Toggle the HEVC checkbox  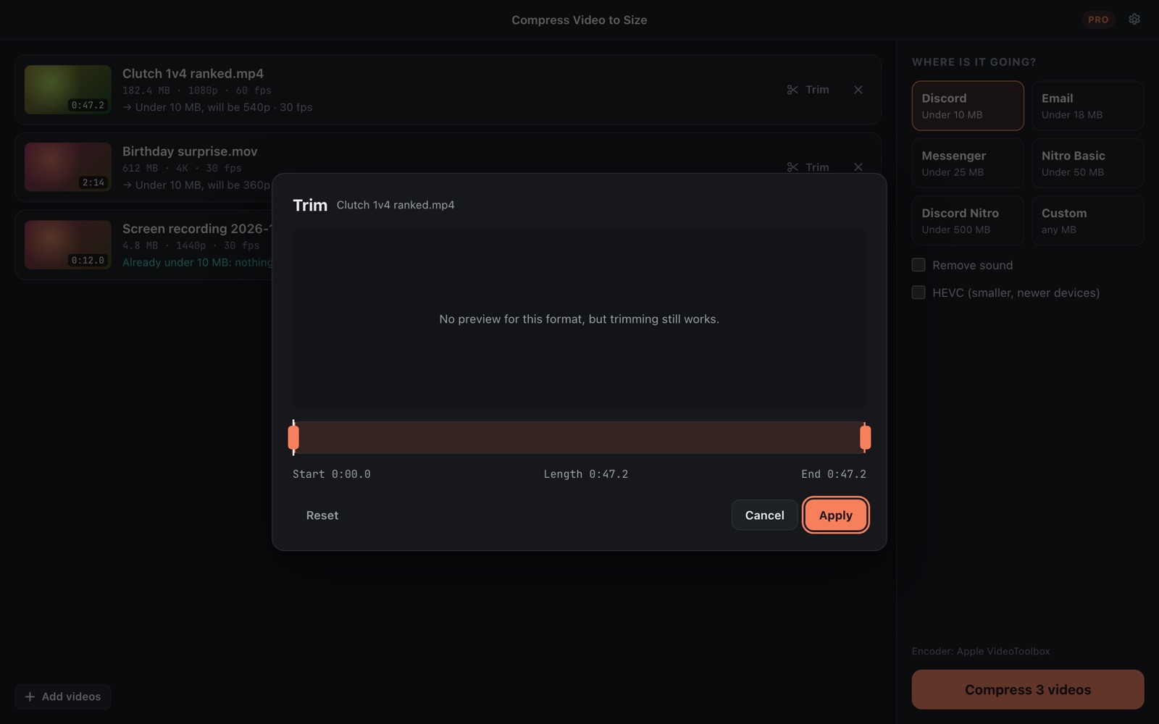coord(919,292)
